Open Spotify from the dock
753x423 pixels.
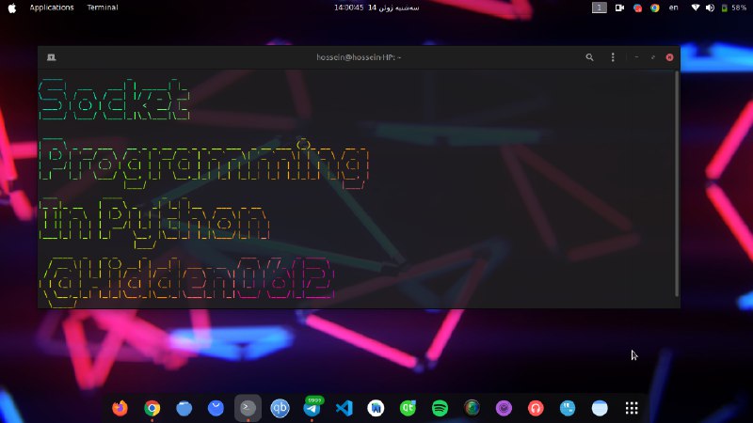tap(440, 408)
